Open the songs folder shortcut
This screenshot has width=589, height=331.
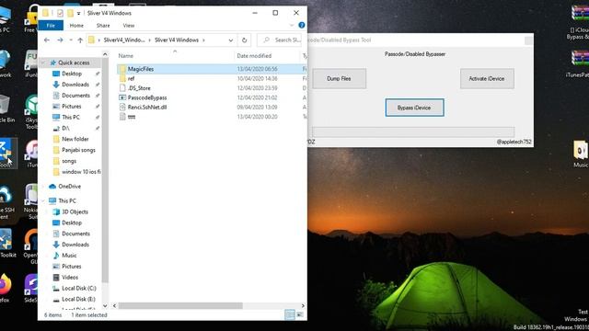click(x=69, y=161)
